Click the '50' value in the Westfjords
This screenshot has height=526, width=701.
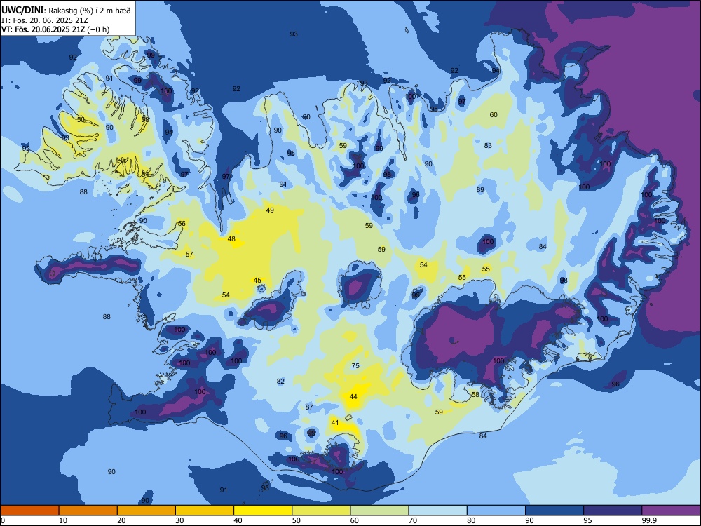point(81,120)
